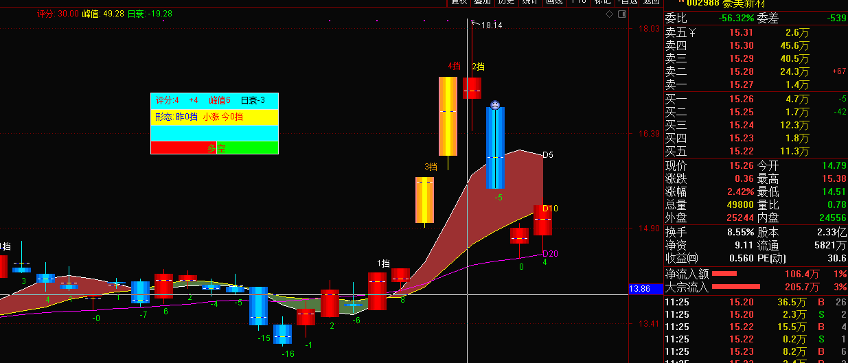Click the D20 moving average label
848x363 pixels.
click(x=551, y=254)
